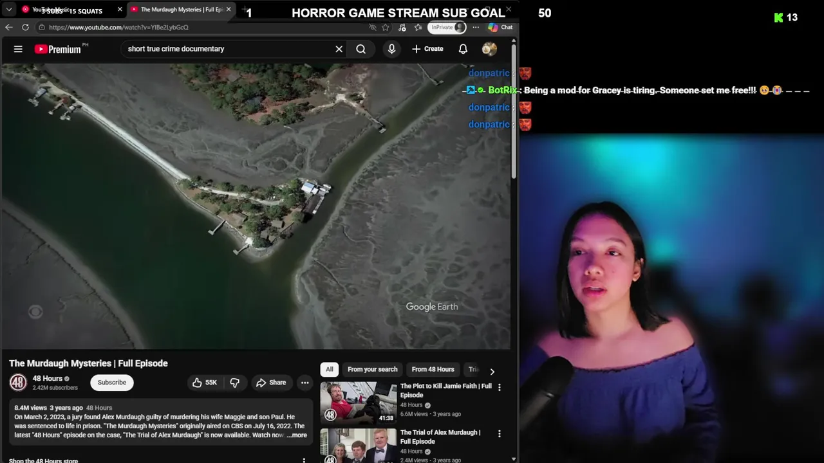Open the YouTube account avatar menu
This screenshot has width=824, height=463.
[489, 49]
